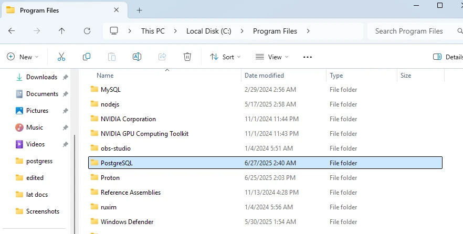The image size is (463, 234).
Task: Open the New dropdown menu
Action: 23,57
